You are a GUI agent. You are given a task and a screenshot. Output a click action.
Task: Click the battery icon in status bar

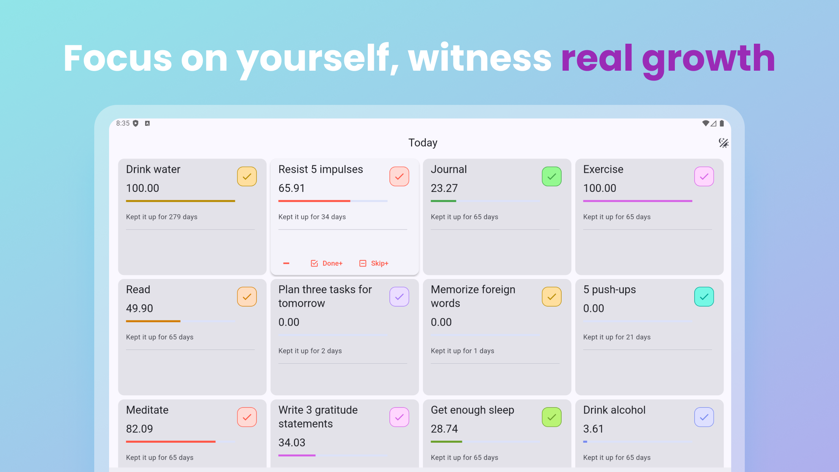click(722, 123)
